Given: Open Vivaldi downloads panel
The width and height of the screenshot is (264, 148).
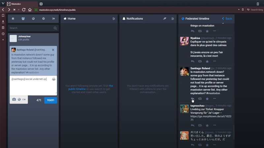Looking at the screenshot, I should click(x=3, y=22).
